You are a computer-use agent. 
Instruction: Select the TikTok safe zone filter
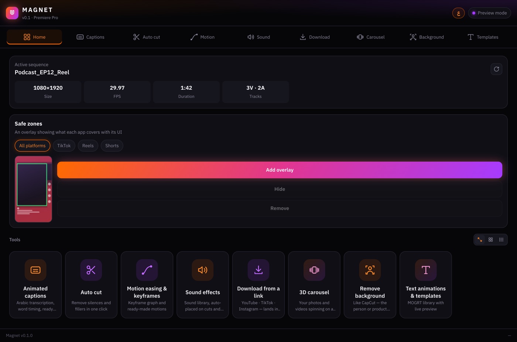coord(64,146)
